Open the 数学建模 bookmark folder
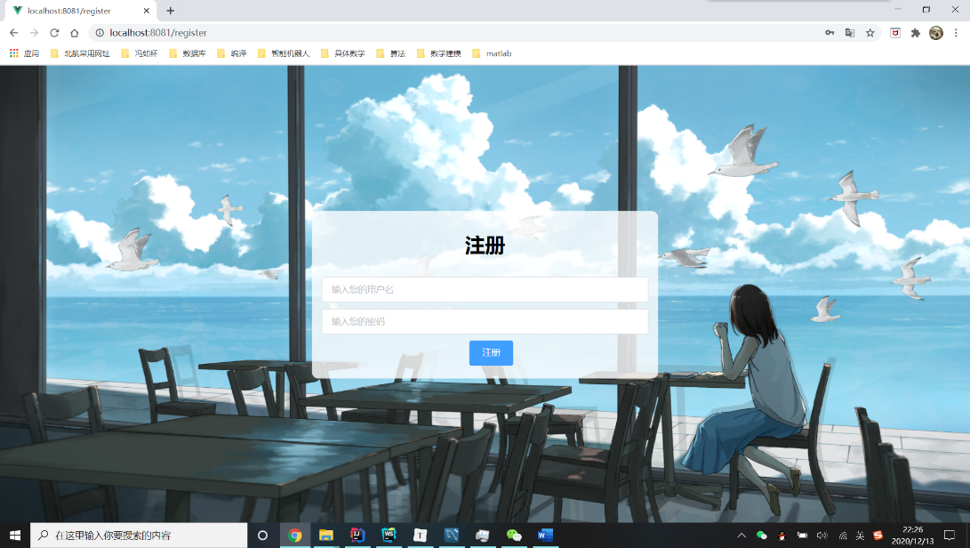Screen dimensions: 970x548 pos(439,54)
